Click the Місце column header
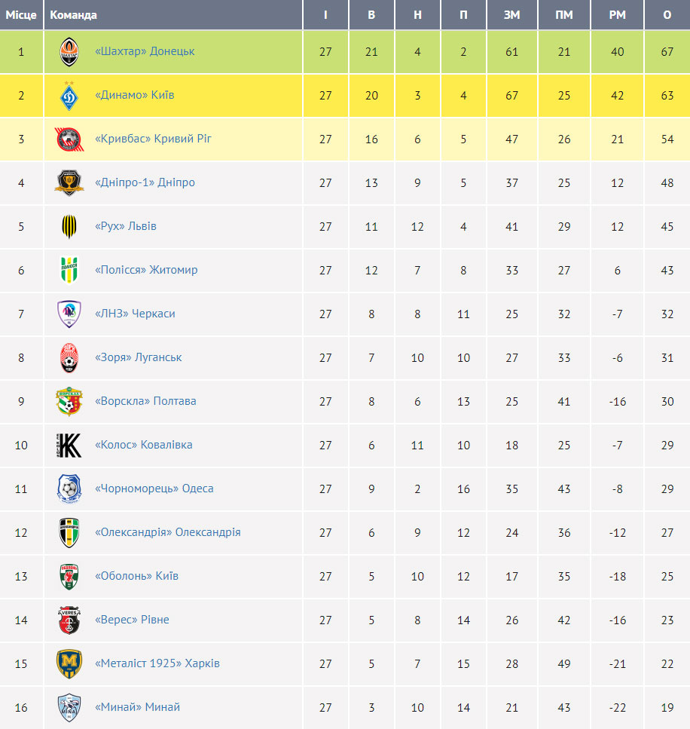Image resolution: width=690 pixels, height=729 pixels. click(x=21, y=15)
